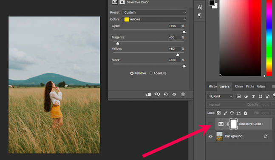Click the Yellow value field showing +82
This screenshot has width=275, height=160.
coord(174,49)
